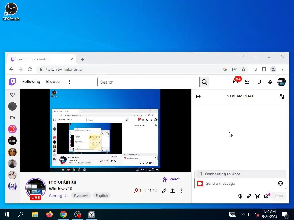Image resolution: width=294 pixels, height=220 pixels.
Task: Click the address bar URL twitch.tv/melontimur
Action: coord(65,69)
